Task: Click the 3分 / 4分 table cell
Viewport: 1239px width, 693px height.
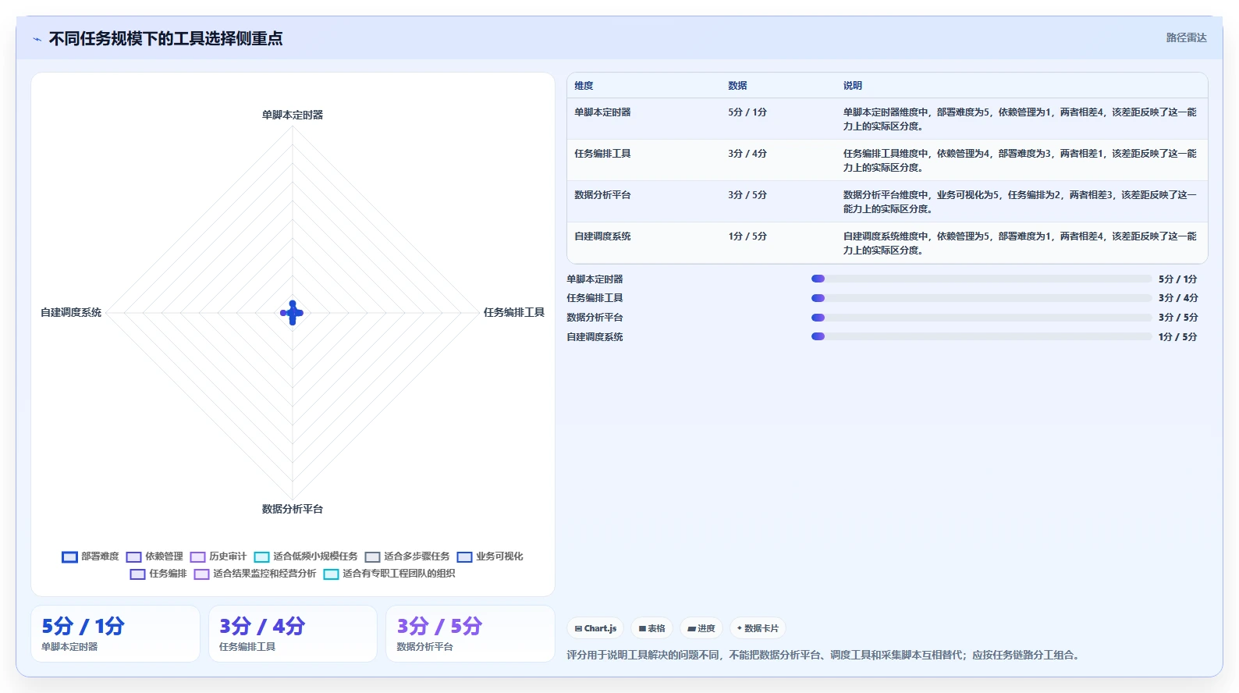Action: 747,154
